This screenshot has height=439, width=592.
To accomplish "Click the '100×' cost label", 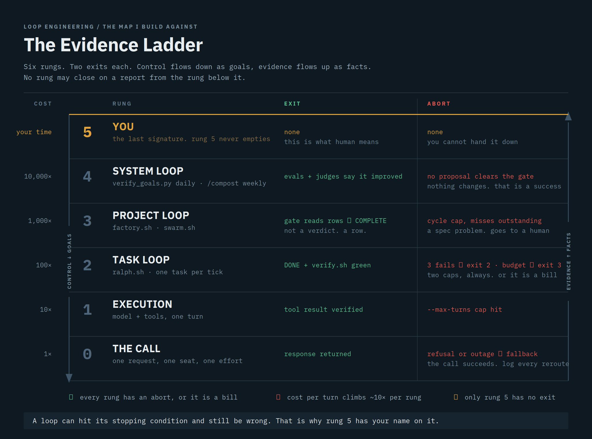I will point(44,265).
